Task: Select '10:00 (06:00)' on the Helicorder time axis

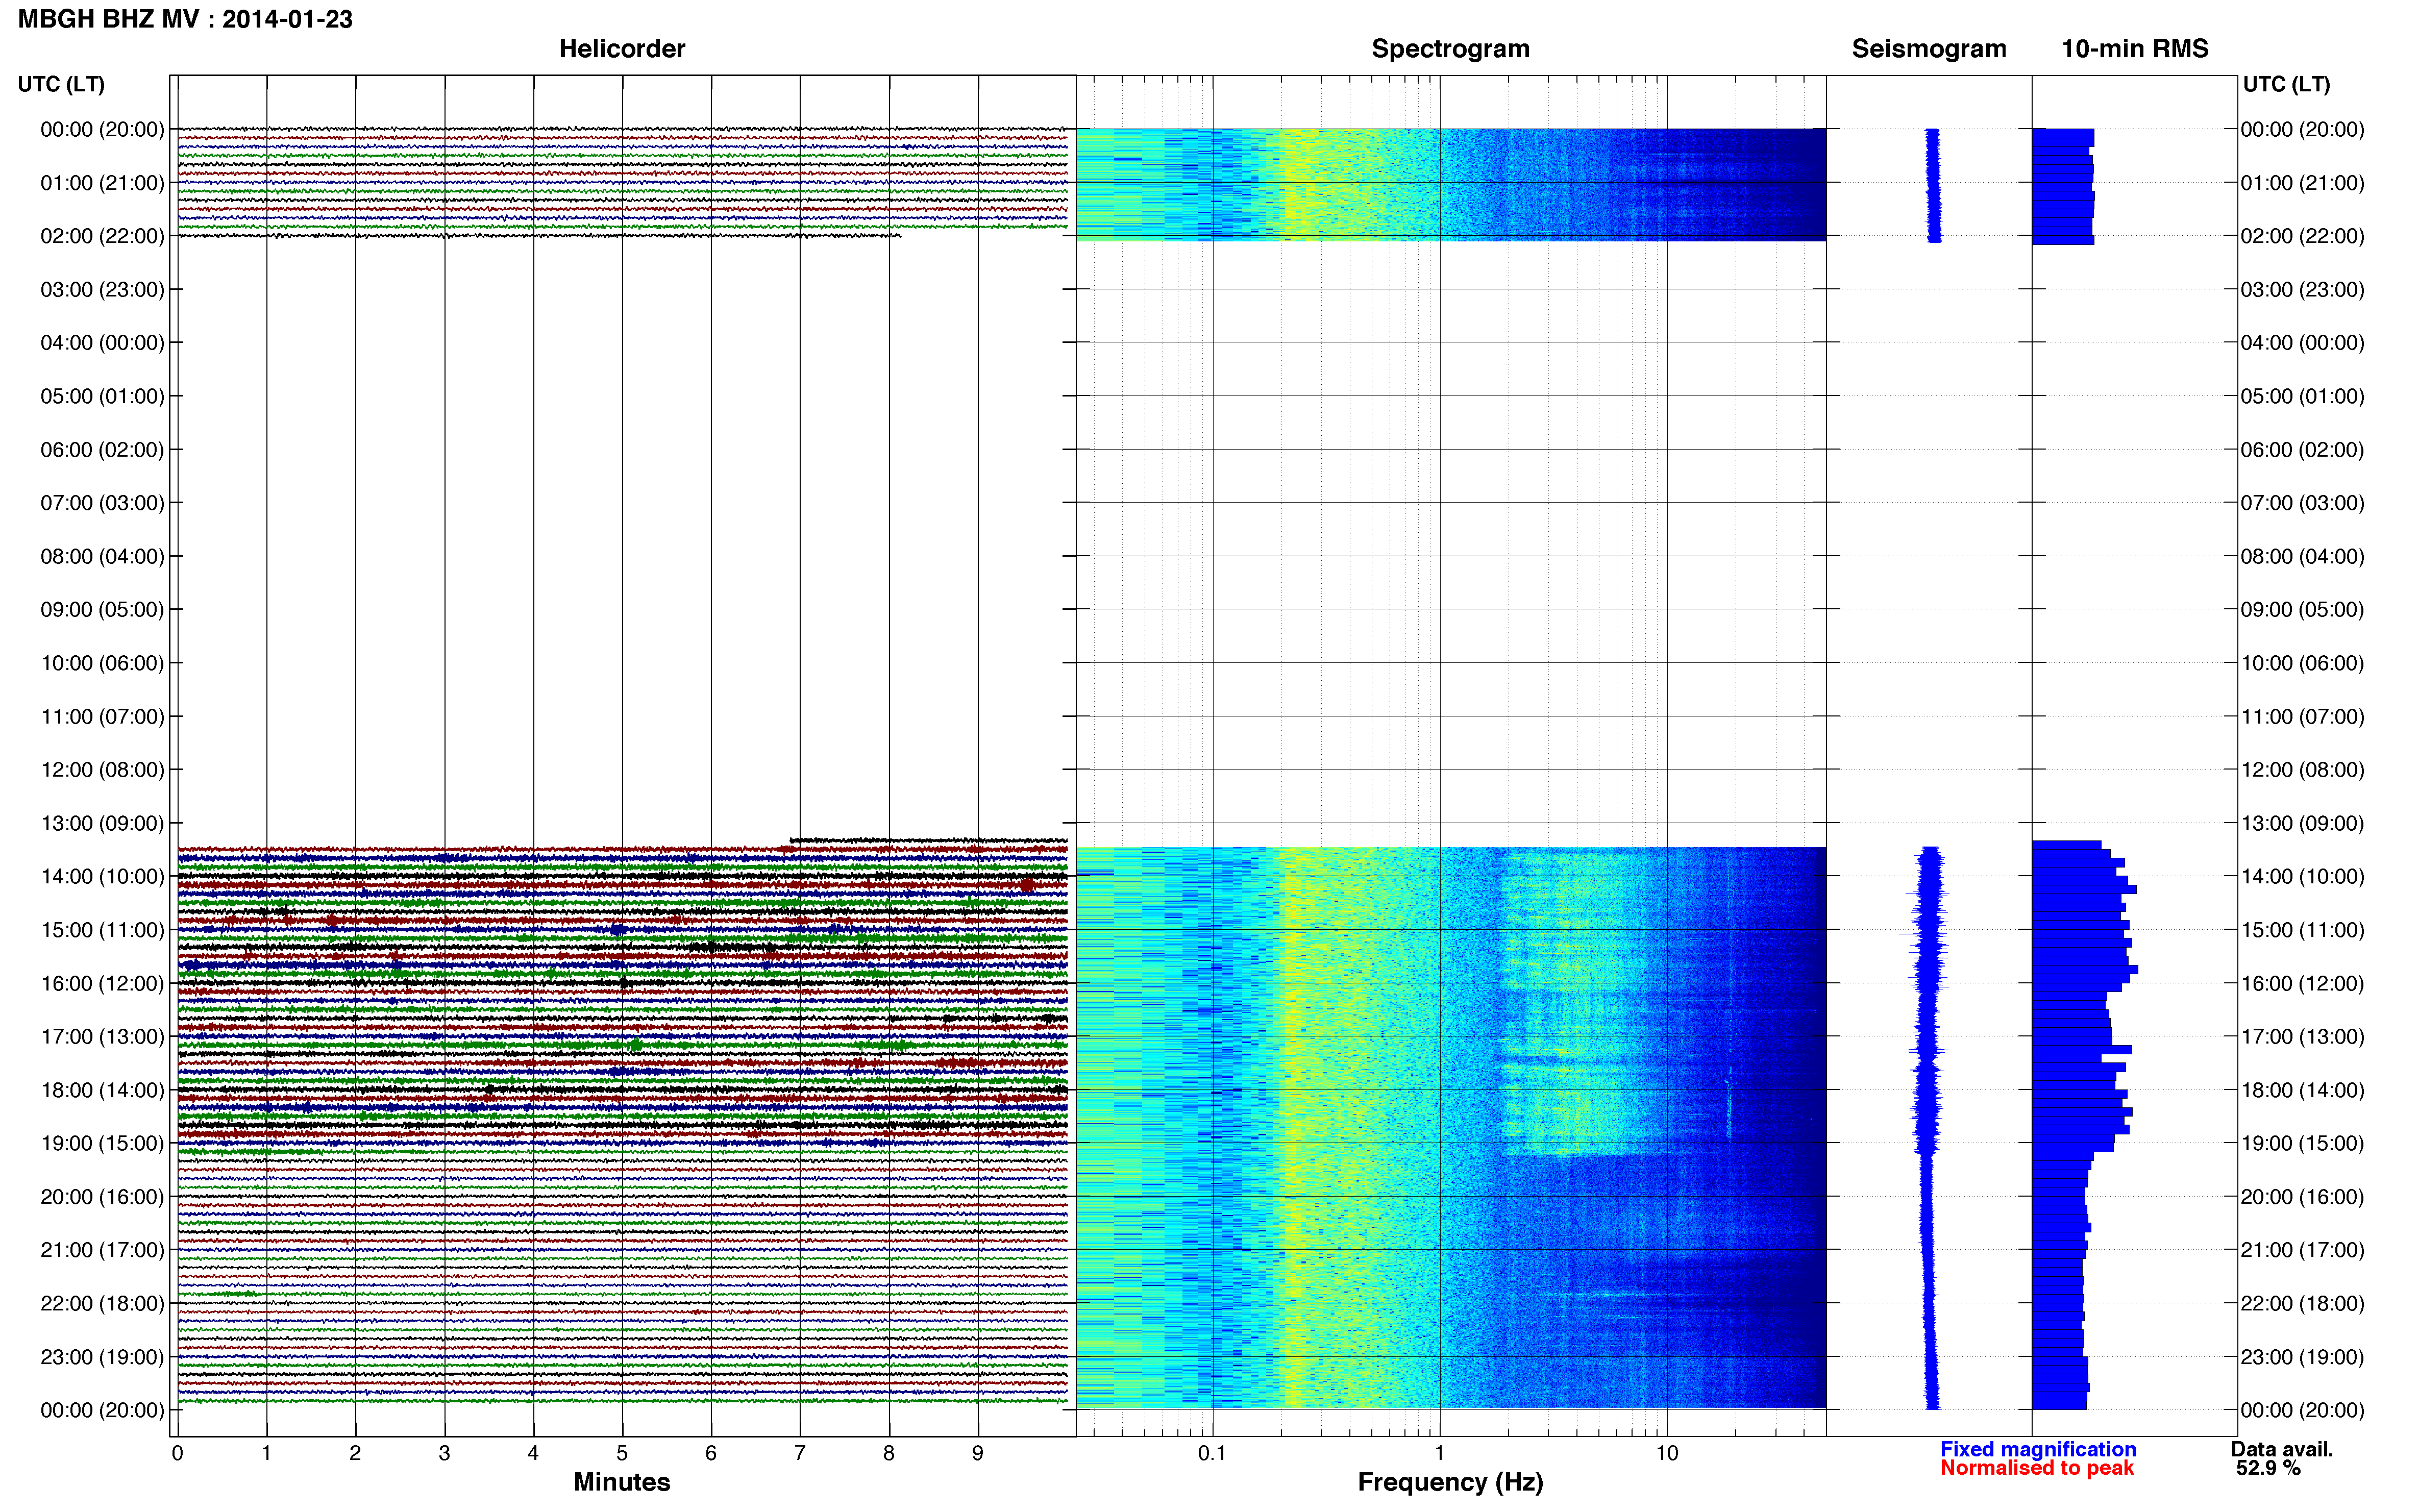Action: [x=102, y=663]
